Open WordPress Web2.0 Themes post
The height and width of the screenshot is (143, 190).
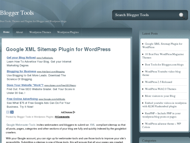coord(160,89)
